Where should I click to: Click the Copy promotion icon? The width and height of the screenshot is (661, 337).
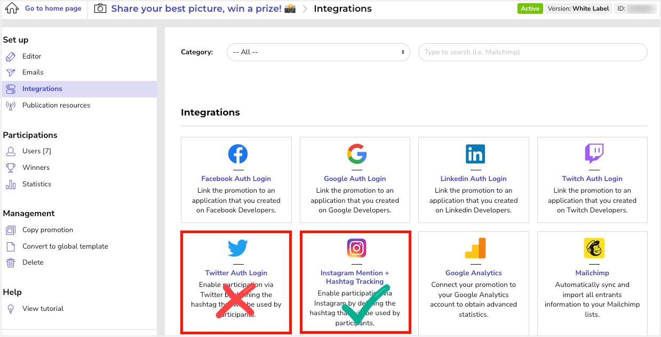[11, 230]
